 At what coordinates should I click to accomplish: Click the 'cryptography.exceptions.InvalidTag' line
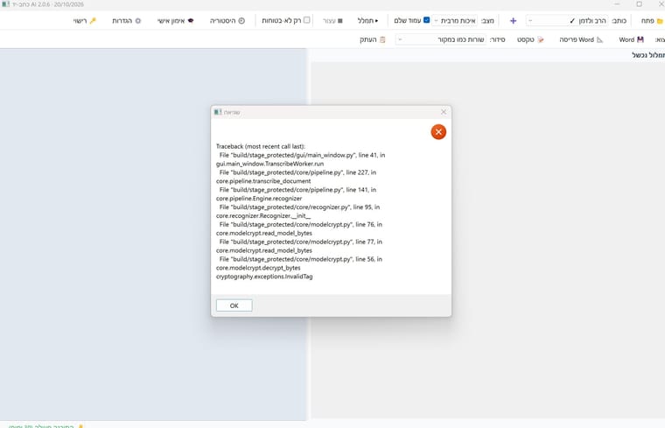pos(264,277)
